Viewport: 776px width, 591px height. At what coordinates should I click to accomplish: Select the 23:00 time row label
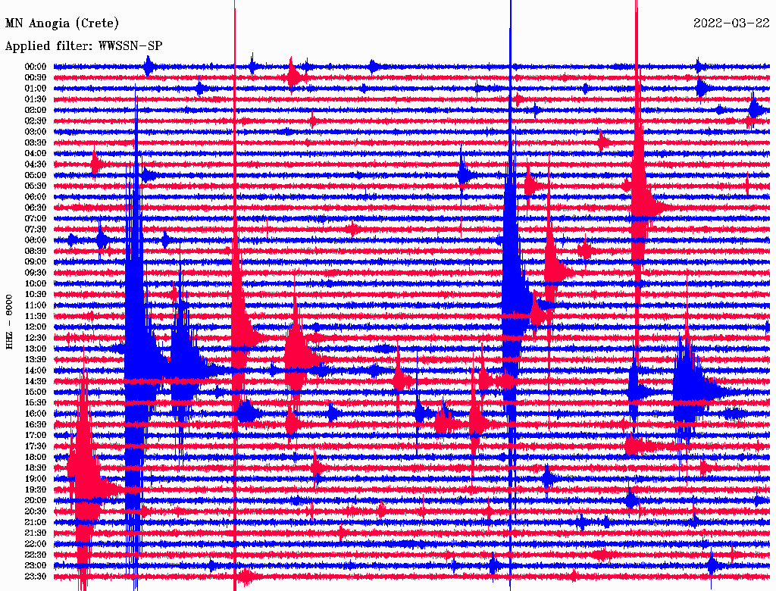coord(36,566)
